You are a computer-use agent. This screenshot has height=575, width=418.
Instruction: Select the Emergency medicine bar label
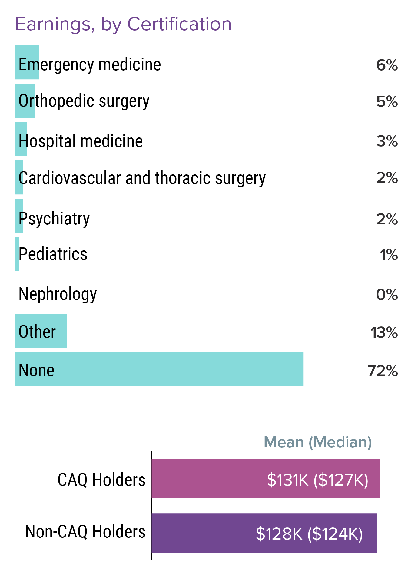point(90,64)
